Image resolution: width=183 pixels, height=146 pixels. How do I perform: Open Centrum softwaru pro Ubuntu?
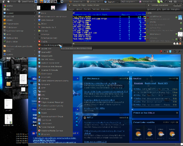click(19, 46)
